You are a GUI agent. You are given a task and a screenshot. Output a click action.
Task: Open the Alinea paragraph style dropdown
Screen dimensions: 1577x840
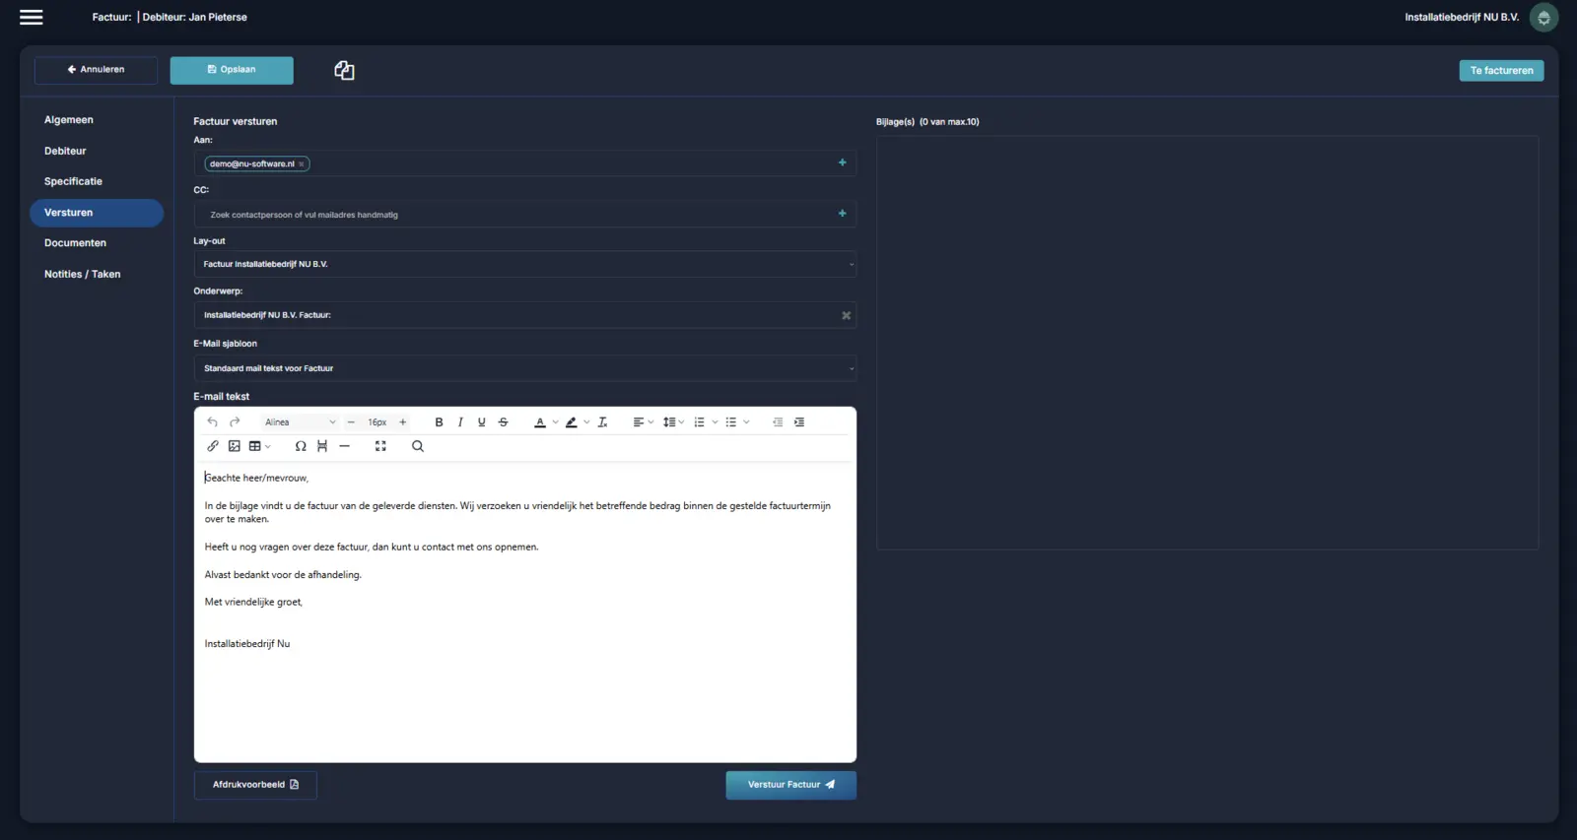[300, 422]
